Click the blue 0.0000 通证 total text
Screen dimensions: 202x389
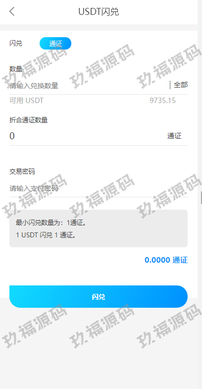point(166,260)
